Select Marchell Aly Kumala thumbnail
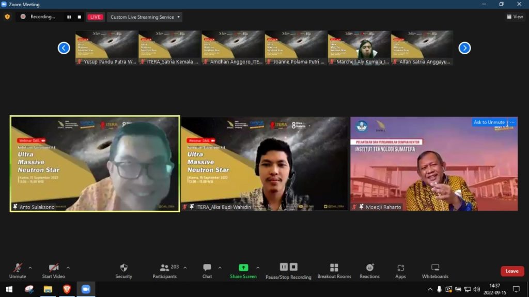The height and width of the screenshot is (297, 529). [359, 48]
